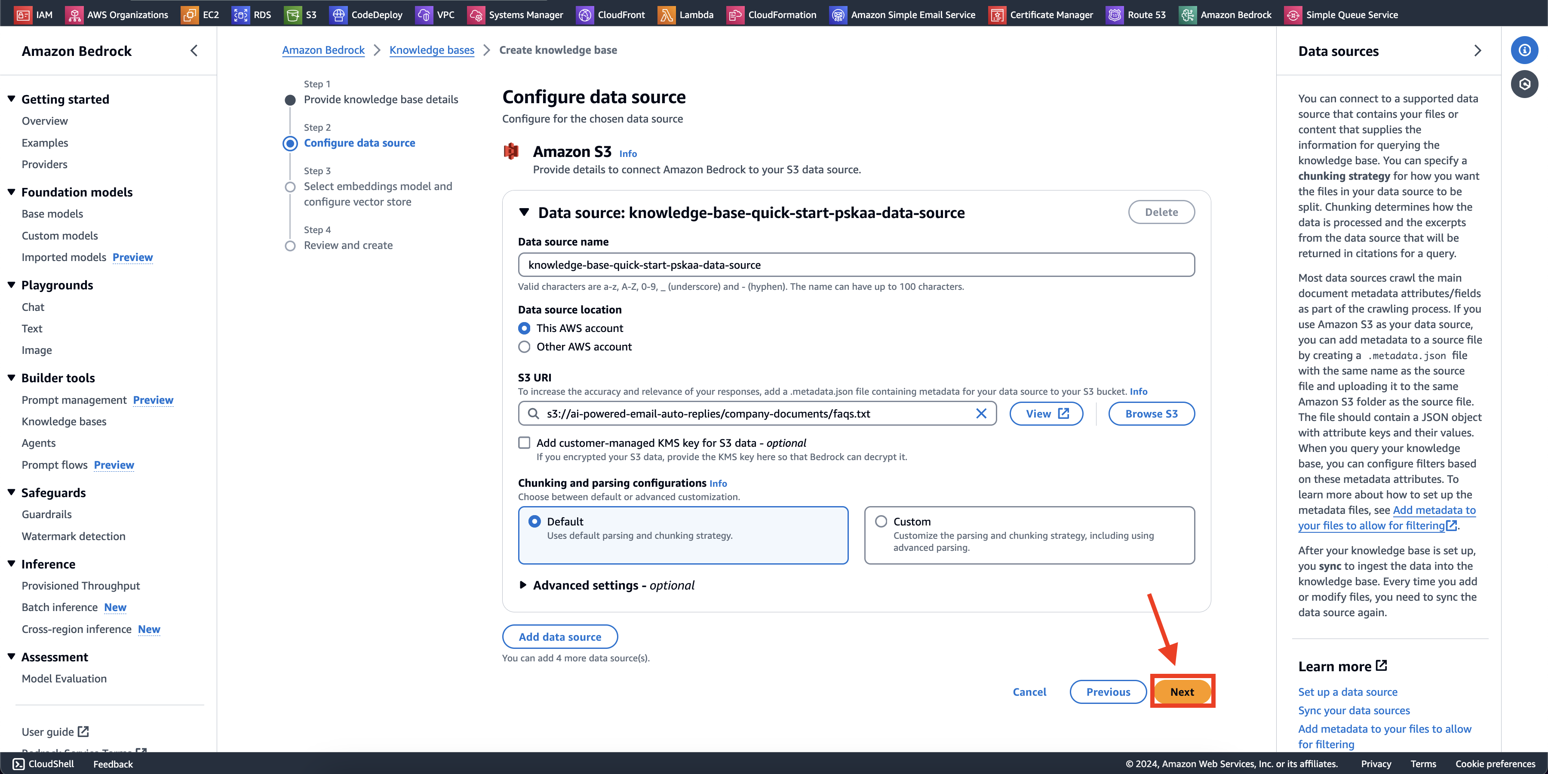Click Info link beside Amazon S3
The width and height of the screenshot is (1548, 774).
click(628, 154)
